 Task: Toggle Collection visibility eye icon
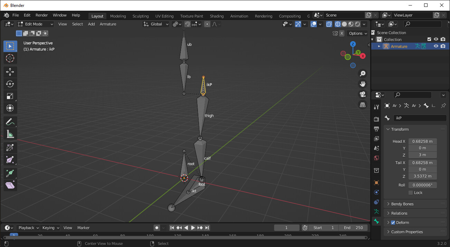pos(436,39)
